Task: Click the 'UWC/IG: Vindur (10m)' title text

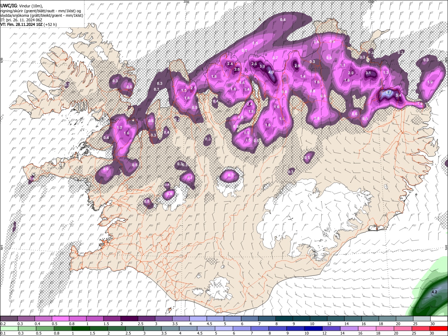Action: (22, 6)
